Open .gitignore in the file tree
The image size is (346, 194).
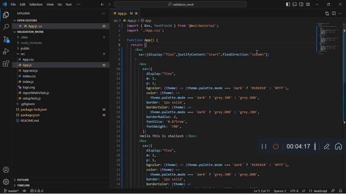pyautogui.click(x=28, y=104)
